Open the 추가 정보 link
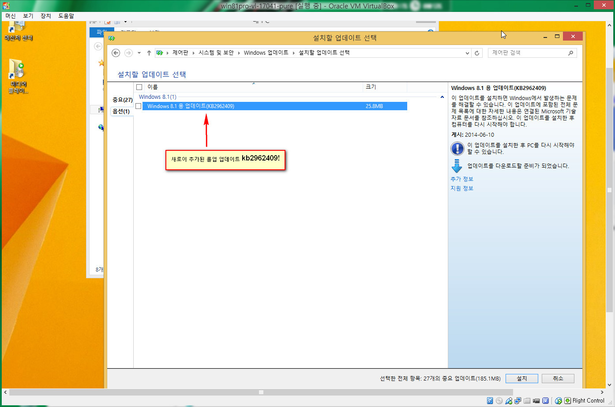 461,179
